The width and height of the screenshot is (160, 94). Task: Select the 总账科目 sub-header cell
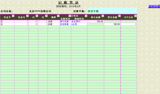click(x=65, y=19)
